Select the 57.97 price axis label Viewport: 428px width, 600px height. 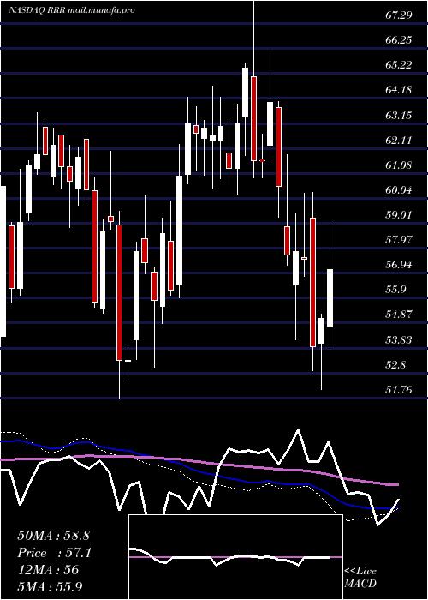399,240
